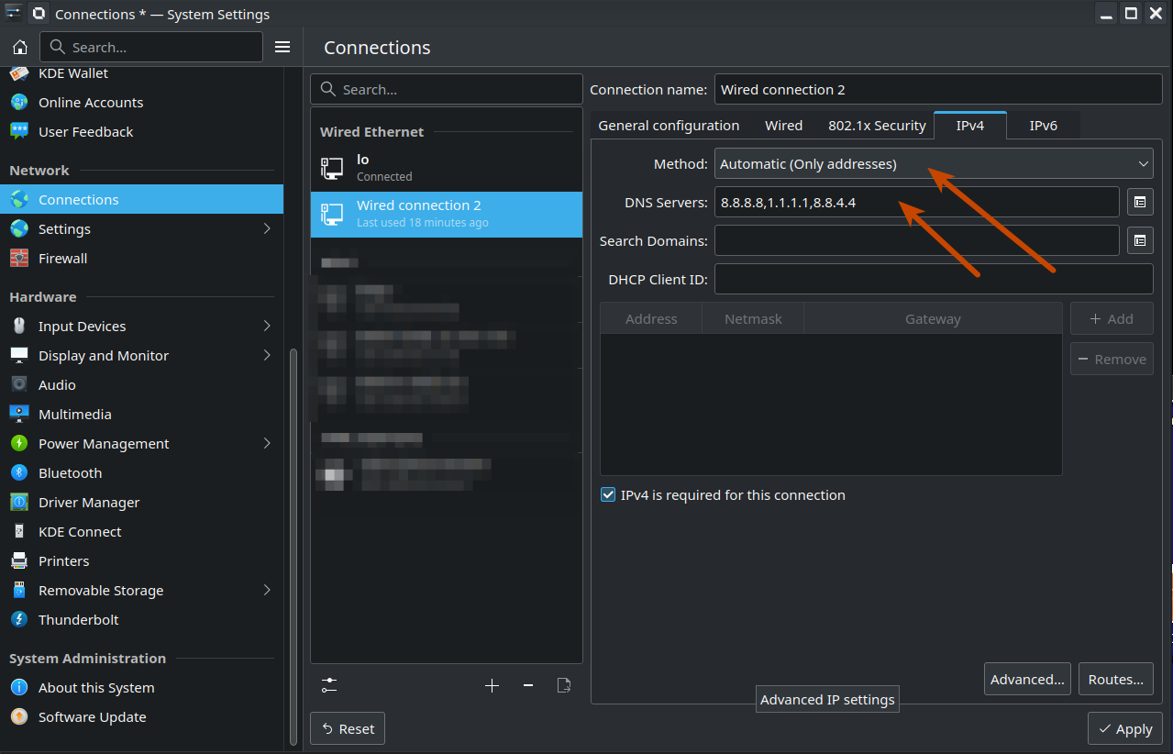The height and width of the screenshot is (754, 1173).
Task: Open the DNS Servers edit list icon
Action: click(1138, 202)
